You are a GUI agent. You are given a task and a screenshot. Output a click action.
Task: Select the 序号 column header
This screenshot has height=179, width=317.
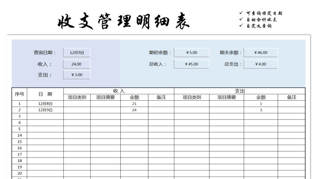click(20, 94)
